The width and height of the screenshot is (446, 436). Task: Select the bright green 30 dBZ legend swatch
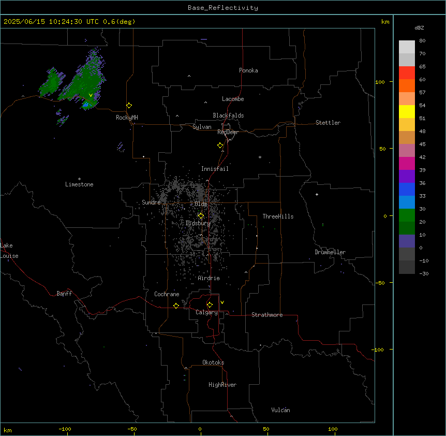[x=407, y=215]
